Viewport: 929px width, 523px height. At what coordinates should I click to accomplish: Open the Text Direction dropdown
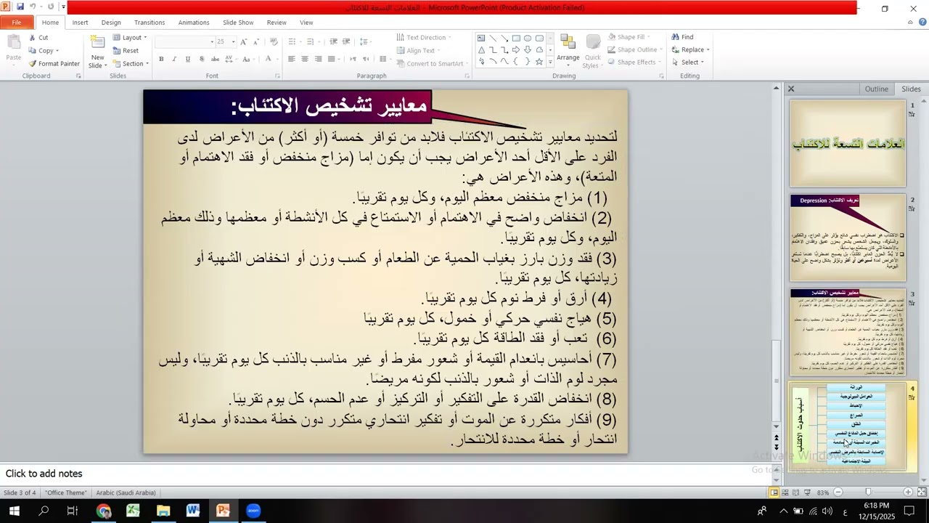pos(424,38)
